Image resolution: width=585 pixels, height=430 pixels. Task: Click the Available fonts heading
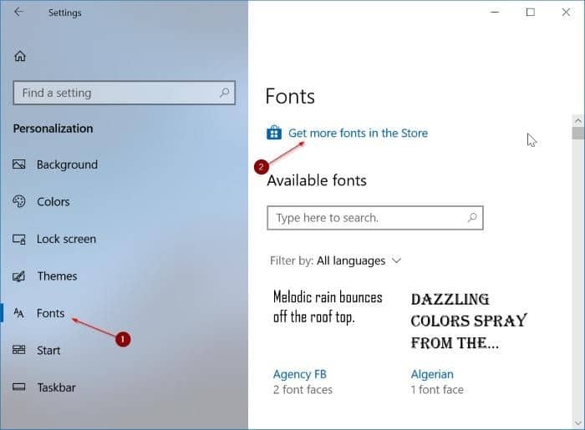tap(317, 180)
